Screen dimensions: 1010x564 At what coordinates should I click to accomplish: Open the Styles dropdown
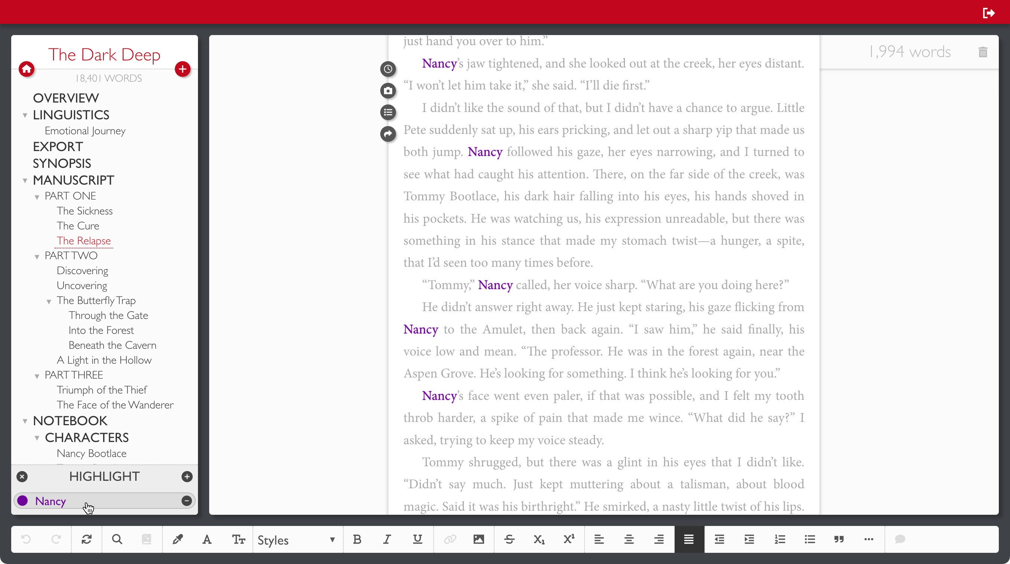point(296,540)
